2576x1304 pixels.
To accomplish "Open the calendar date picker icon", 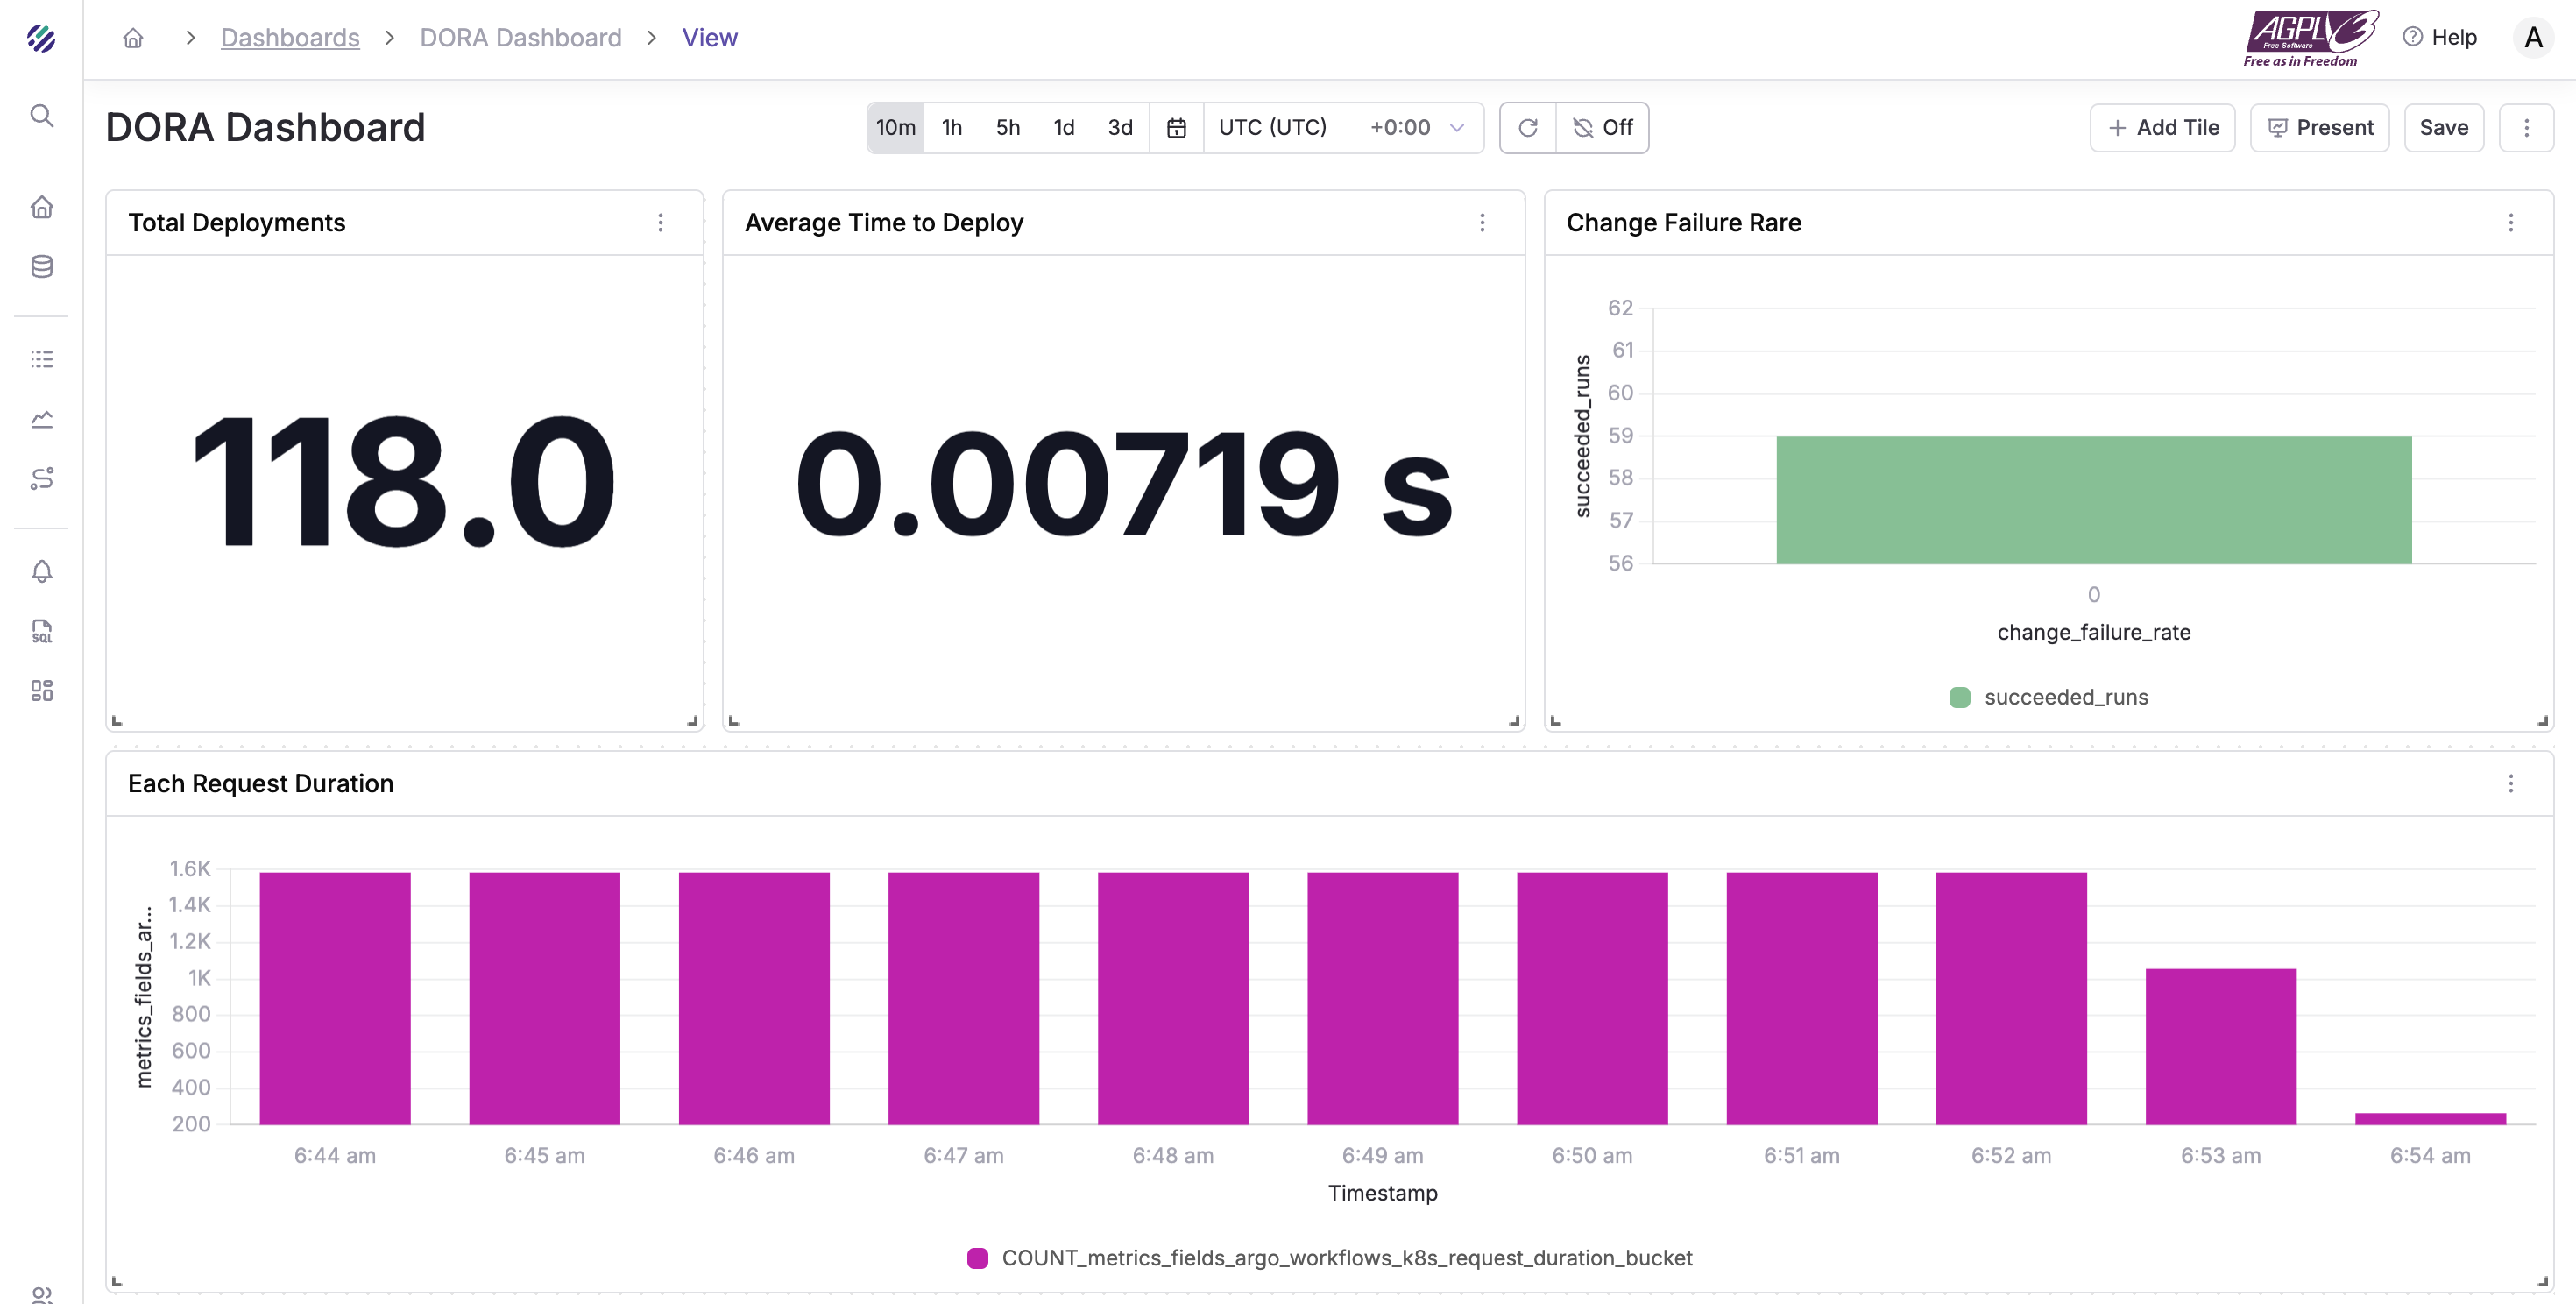I will [x=1176, y=128].
